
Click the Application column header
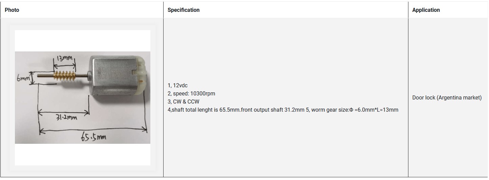(426, 10)
